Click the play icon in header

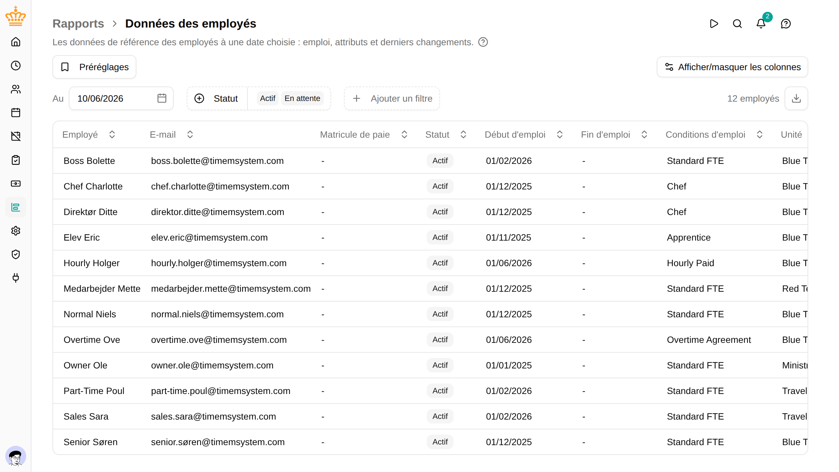(714, 24)
